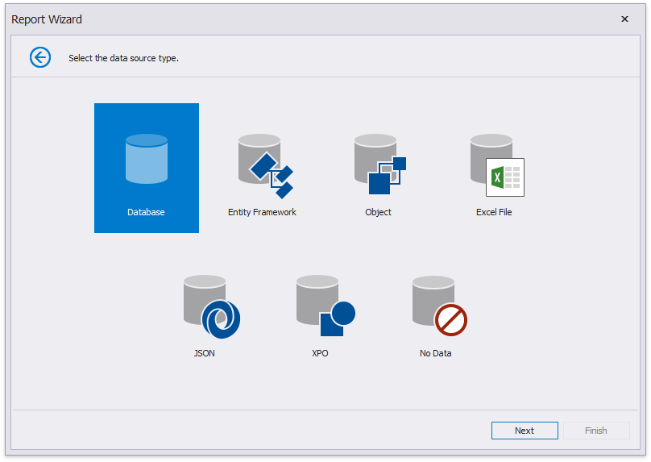
Task: Select the Database data source icon
Action: [x=147, y=160]
